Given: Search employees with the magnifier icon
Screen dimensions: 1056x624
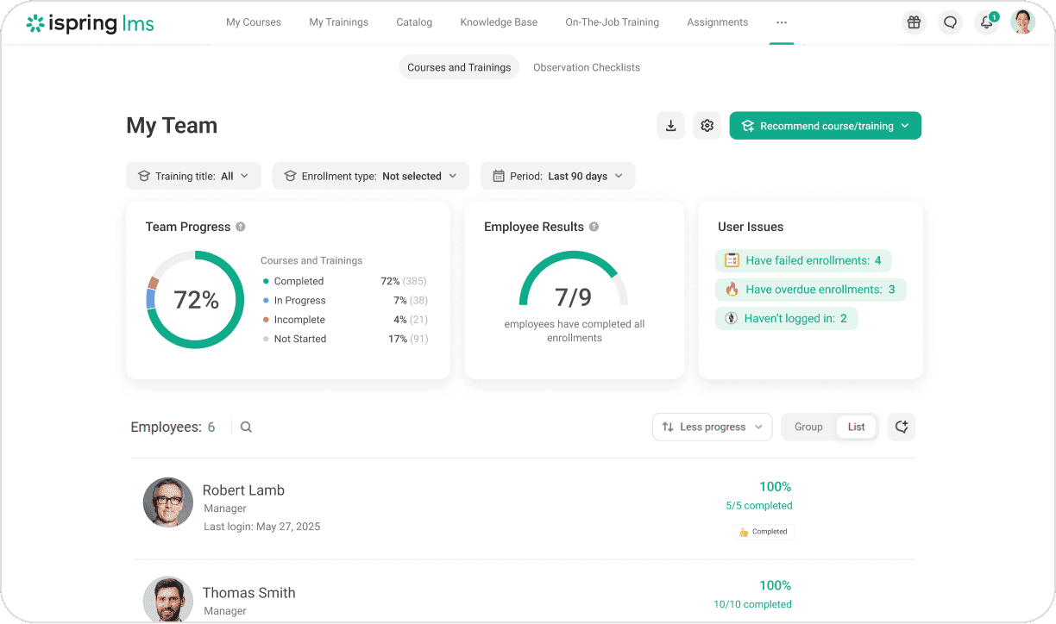Looking at the screenshot, I should pos(246,427).
